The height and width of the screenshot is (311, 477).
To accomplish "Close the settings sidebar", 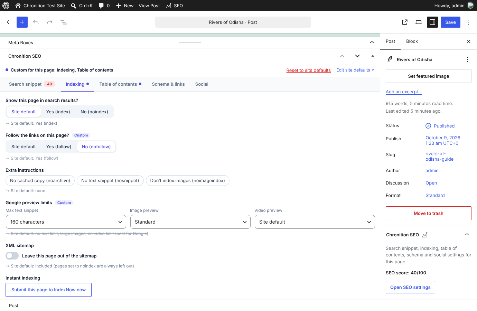I will (469, 41).
